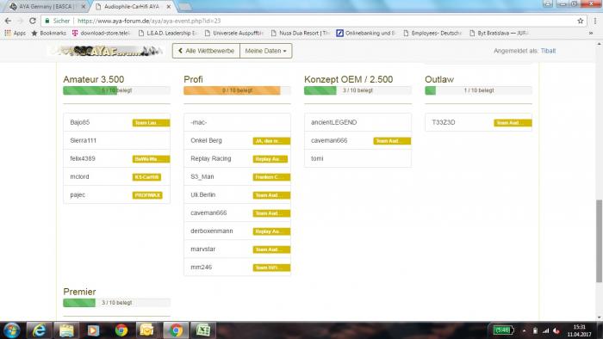Image resolution: width=603 pixels, height=339 pixels.
Task: Reload the page with refresh icon
Action: [33, 21]
